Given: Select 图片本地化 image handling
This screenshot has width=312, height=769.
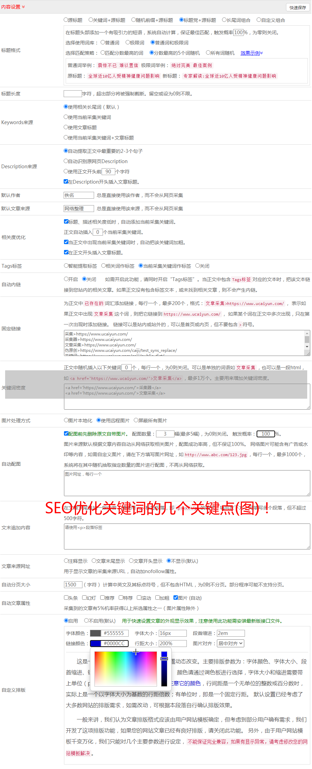Looking at the screenshot, I should pyautogui.click(x=66, y=420).
